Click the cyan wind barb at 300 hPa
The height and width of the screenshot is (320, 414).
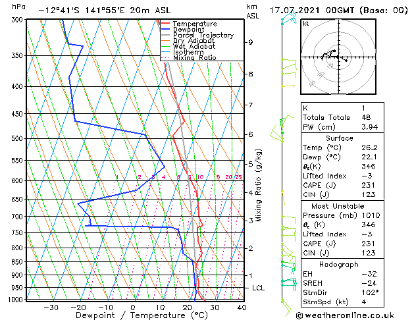click(289, 18)
